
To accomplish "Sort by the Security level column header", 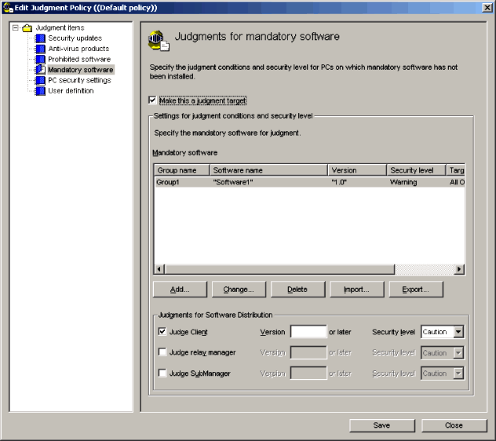I will click(416, 170).
